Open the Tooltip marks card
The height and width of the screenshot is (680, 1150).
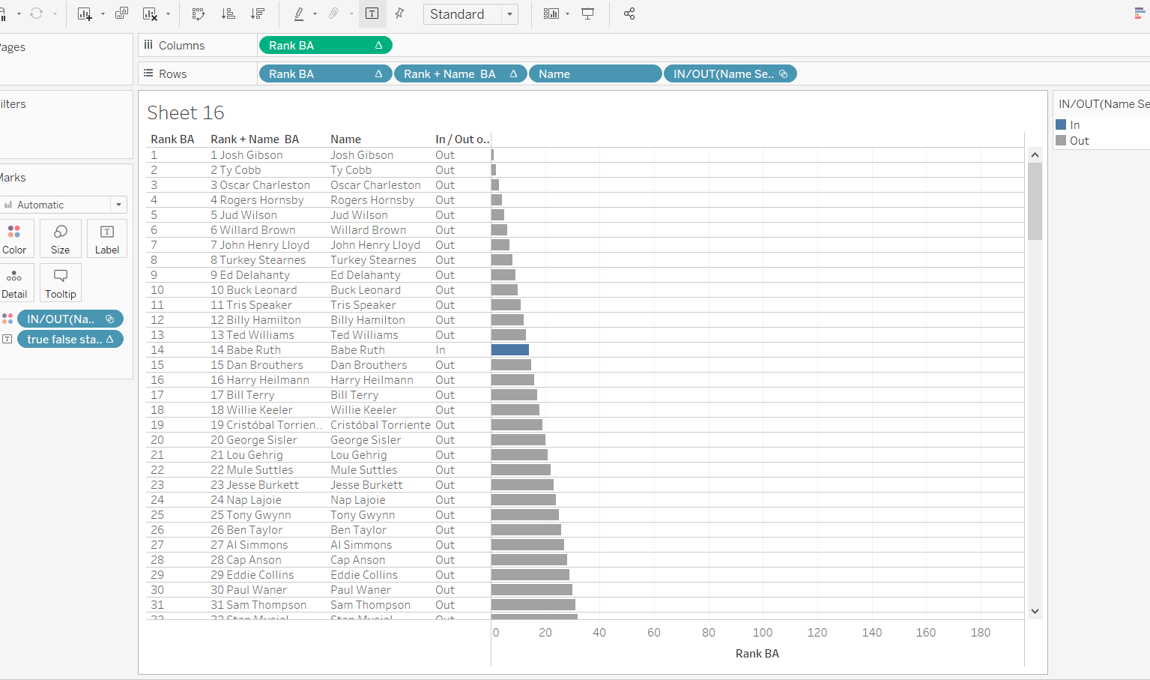click(x=61, y=283)
